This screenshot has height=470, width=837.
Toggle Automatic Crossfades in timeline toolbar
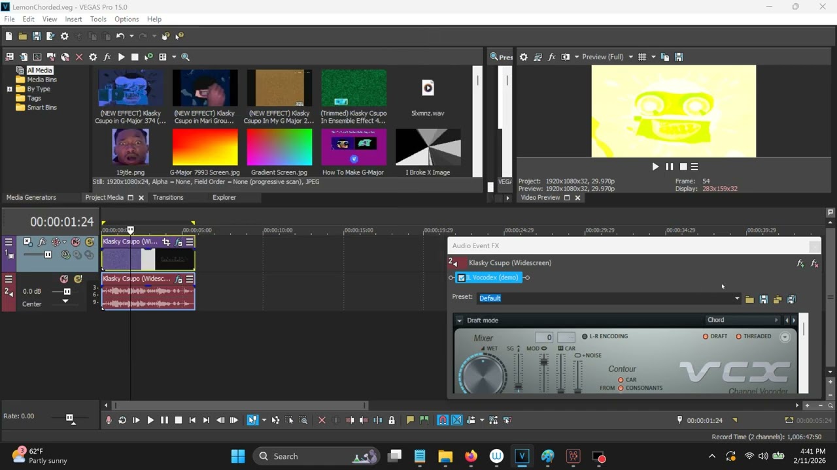[457, 420]
